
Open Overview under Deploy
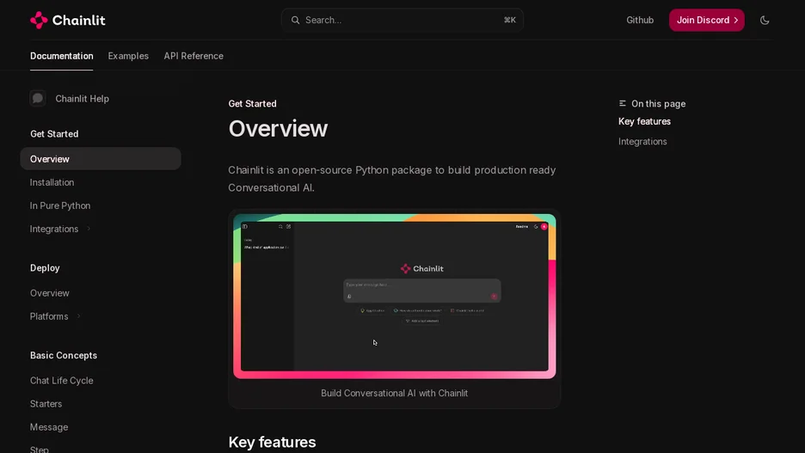coord(49,293)
